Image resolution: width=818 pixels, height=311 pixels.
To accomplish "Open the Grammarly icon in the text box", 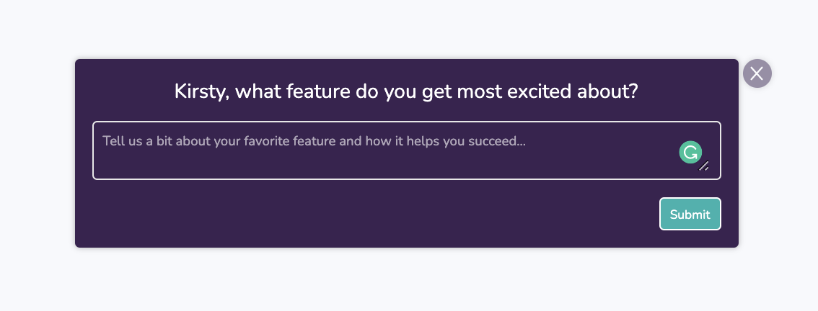I will tap(690, 152).
